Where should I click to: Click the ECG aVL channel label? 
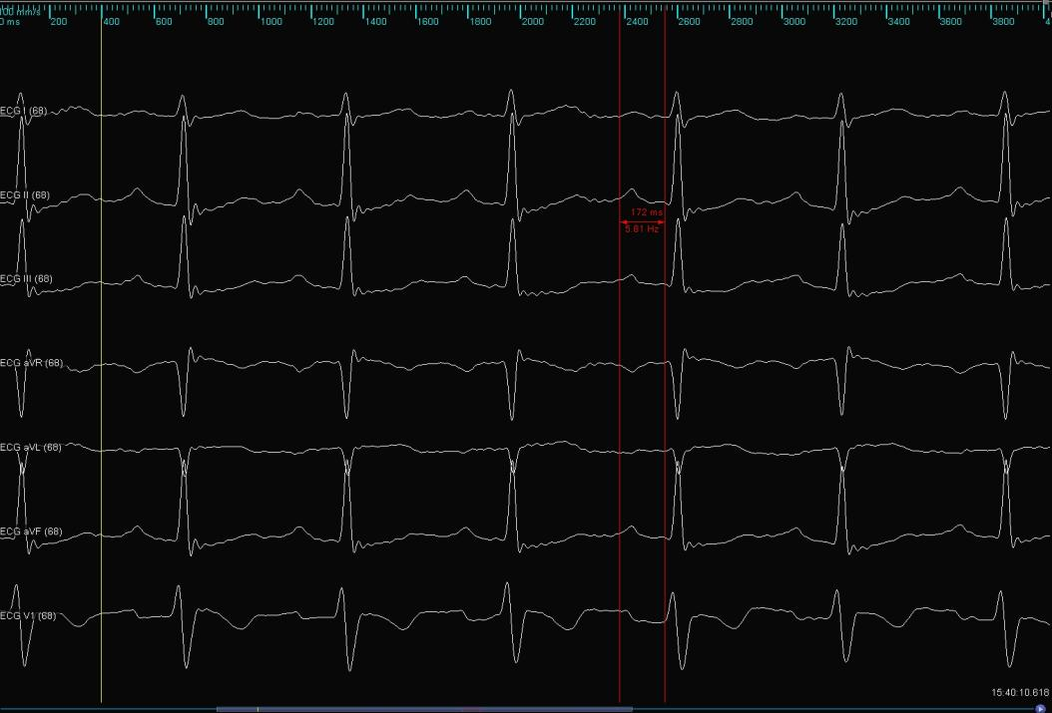click(31, 447)
